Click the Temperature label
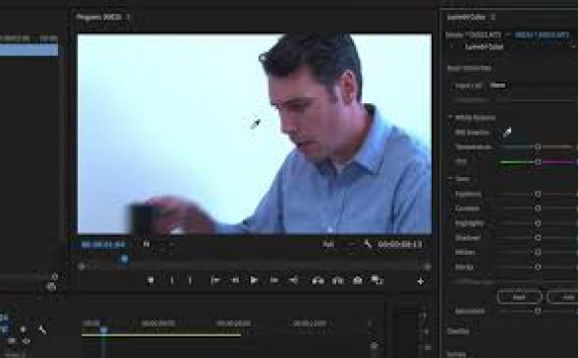Image resolution: width=578 pixels, height=358 pixels. pos(474,148)
